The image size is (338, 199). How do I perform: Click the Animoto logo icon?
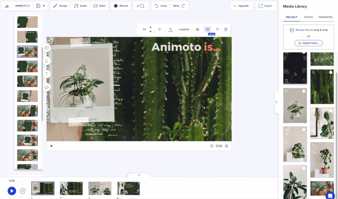7,6
